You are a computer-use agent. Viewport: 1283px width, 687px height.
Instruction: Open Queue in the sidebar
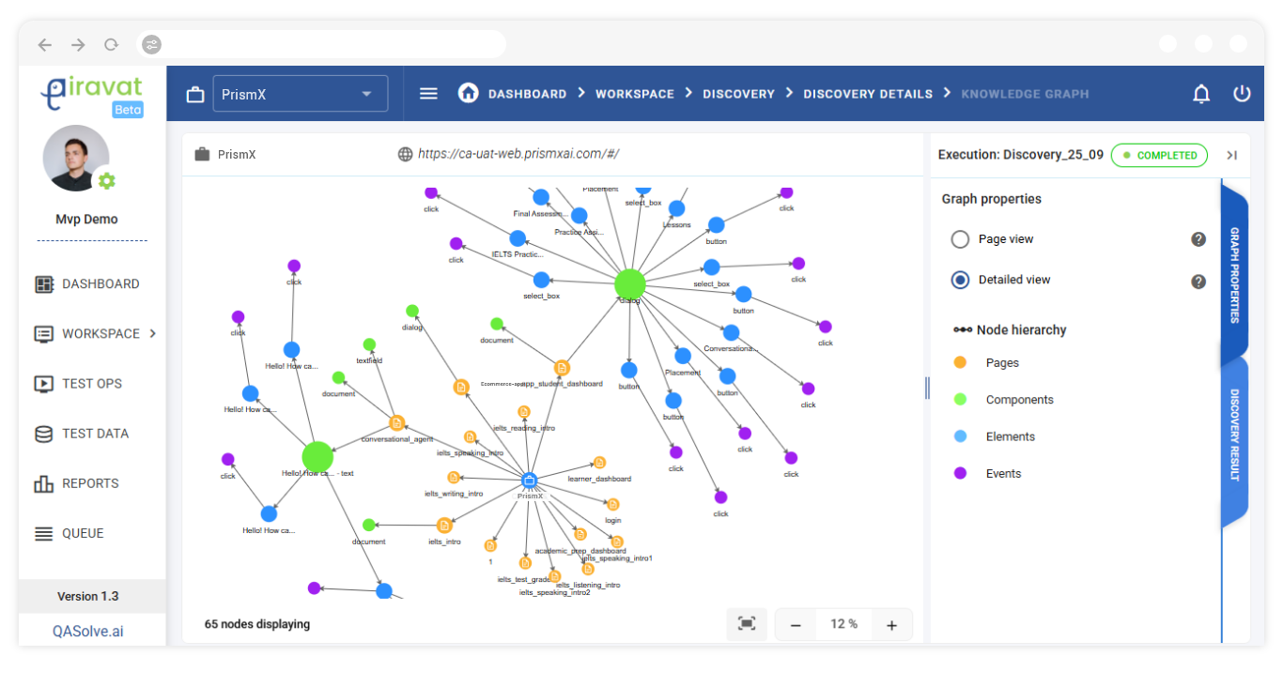[x=69, y=533]
